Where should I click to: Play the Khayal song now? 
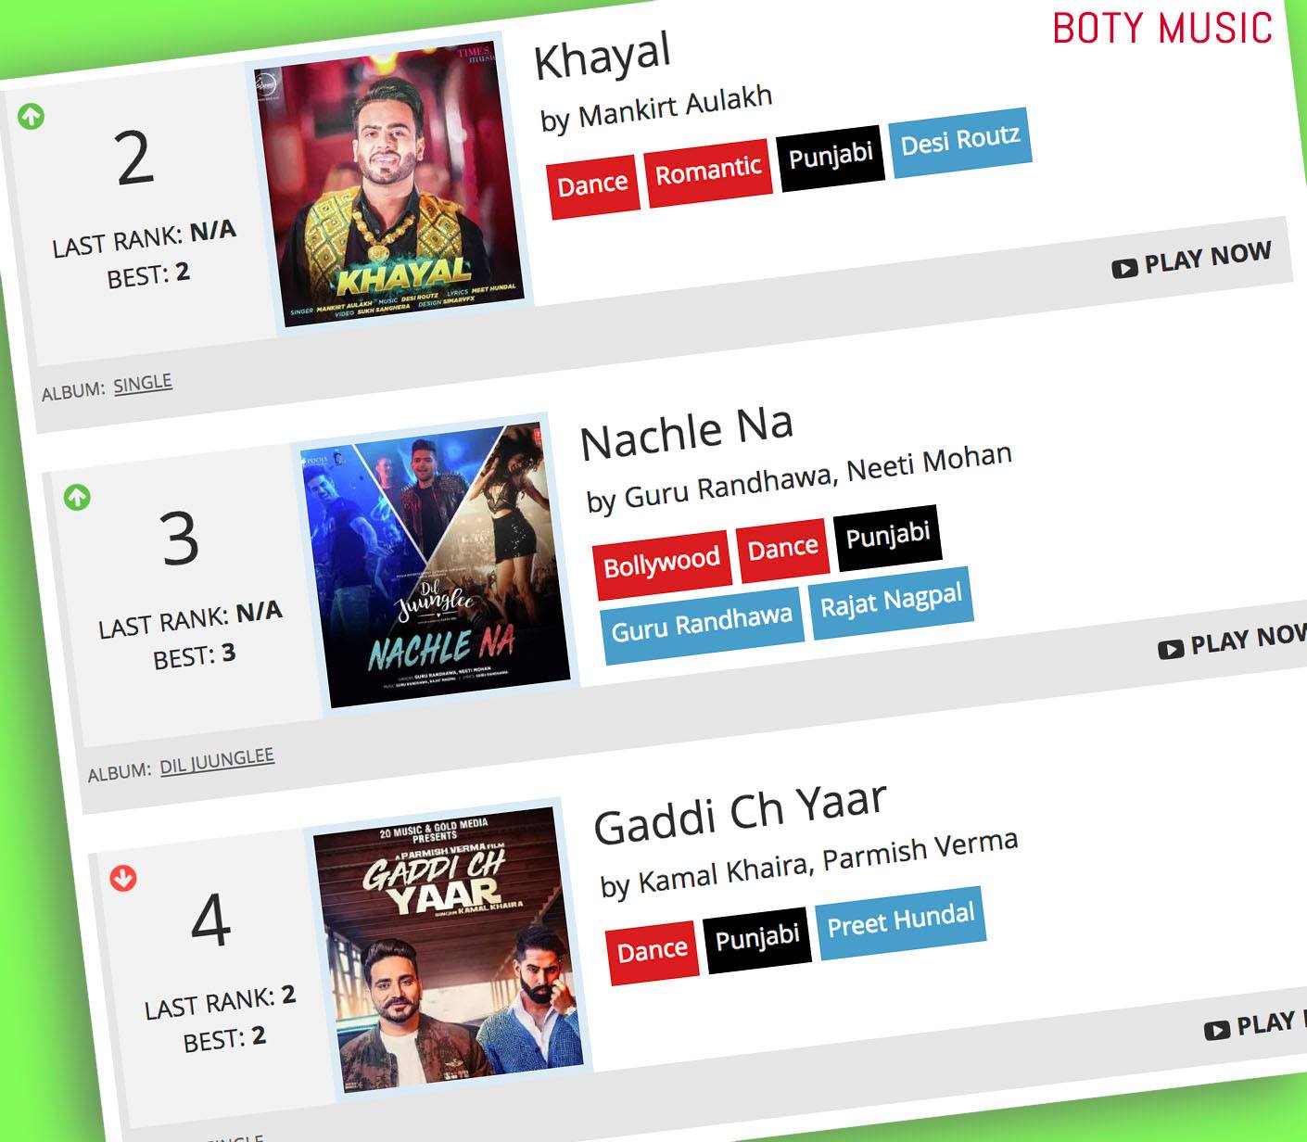(1192, 260)
